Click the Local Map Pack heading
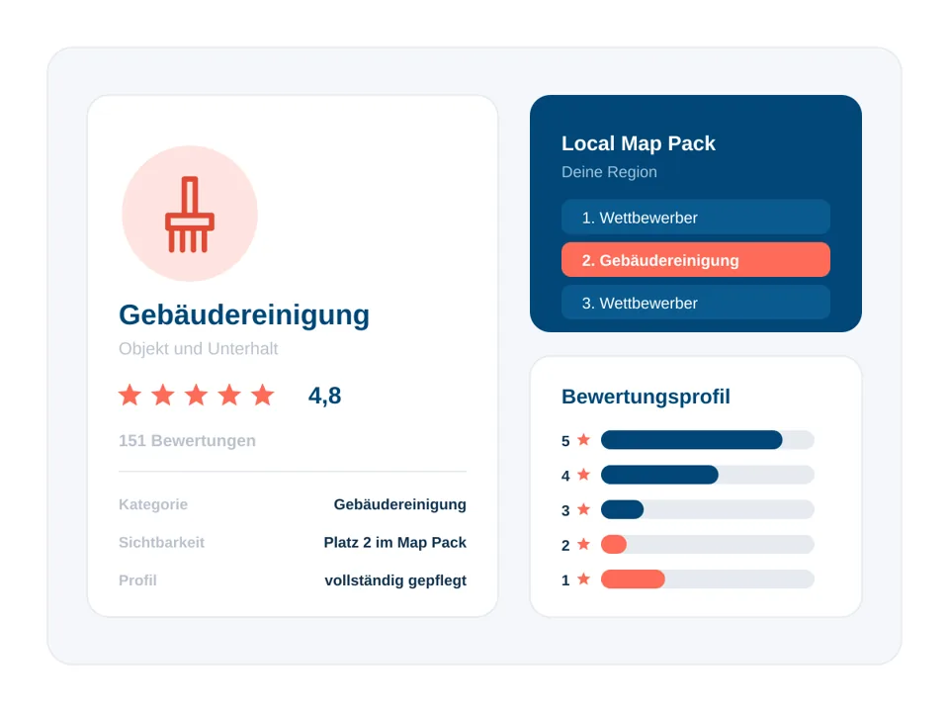Viewport: 949px width, 712px height. pyautogui.click(x=638, y=143)
